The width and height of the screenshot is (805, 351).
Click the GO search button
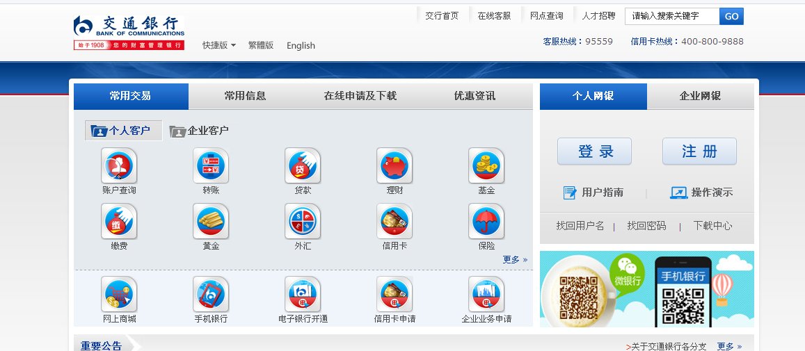(731, 16)
